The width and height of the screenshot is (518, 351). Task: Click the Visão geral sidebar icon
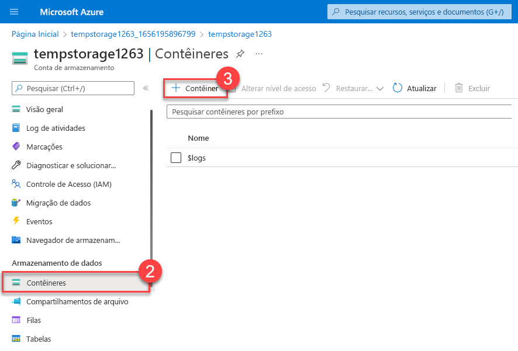coord(16,109)
